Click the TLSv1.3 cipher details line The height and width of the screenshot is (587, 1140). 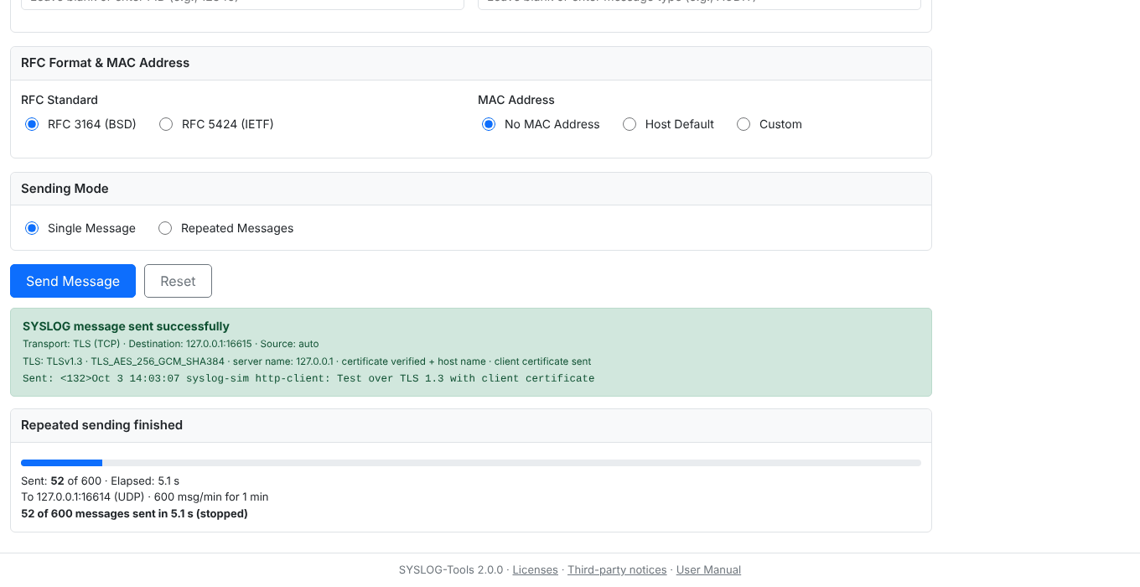(x=307, y=361)
